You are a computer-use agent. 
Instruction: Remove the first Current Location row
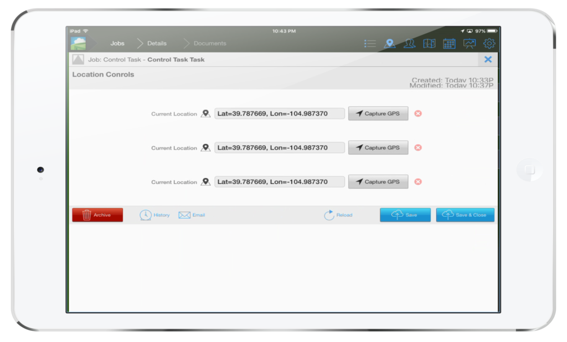(418, 113)
